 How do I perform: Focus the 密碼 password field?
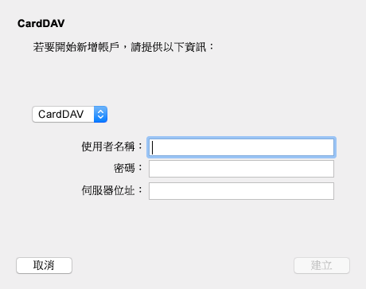[241, 169]
